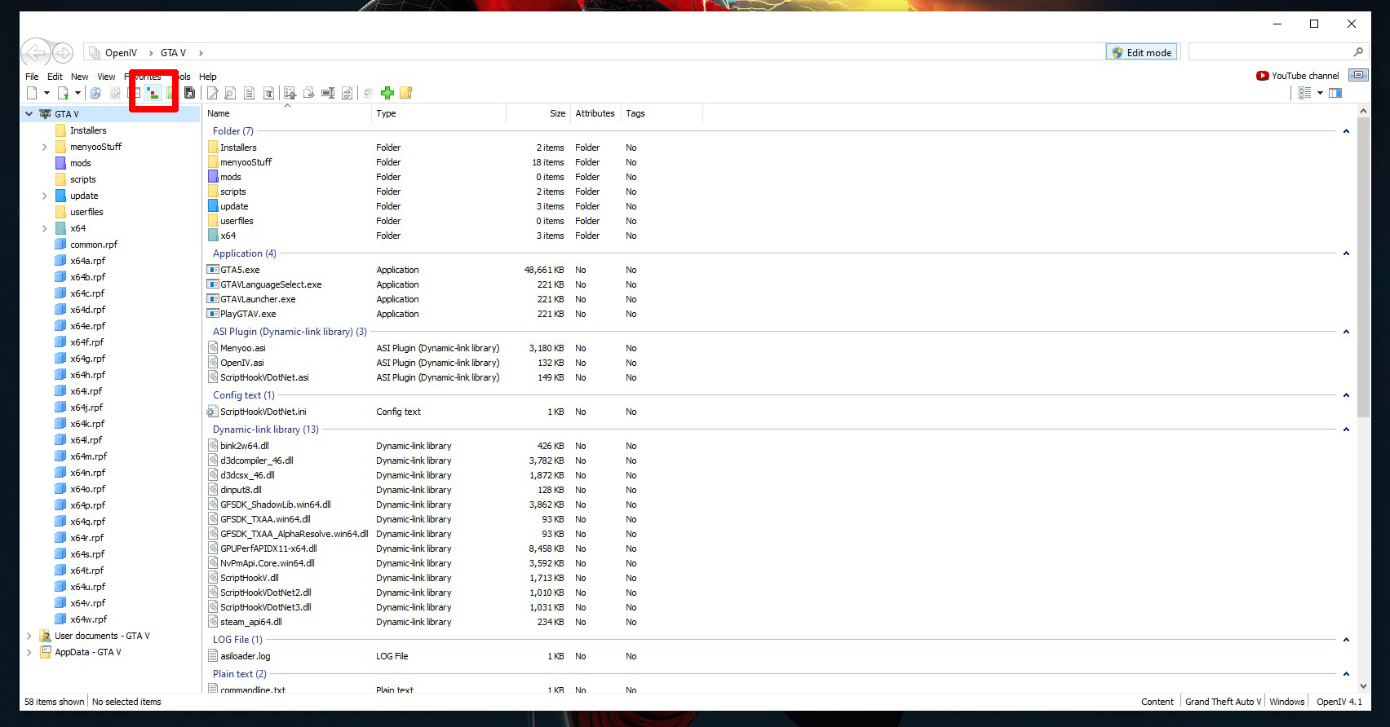Click the new folder icon with star
Viewport: 1390px width, 727px height.
(406, 93)
